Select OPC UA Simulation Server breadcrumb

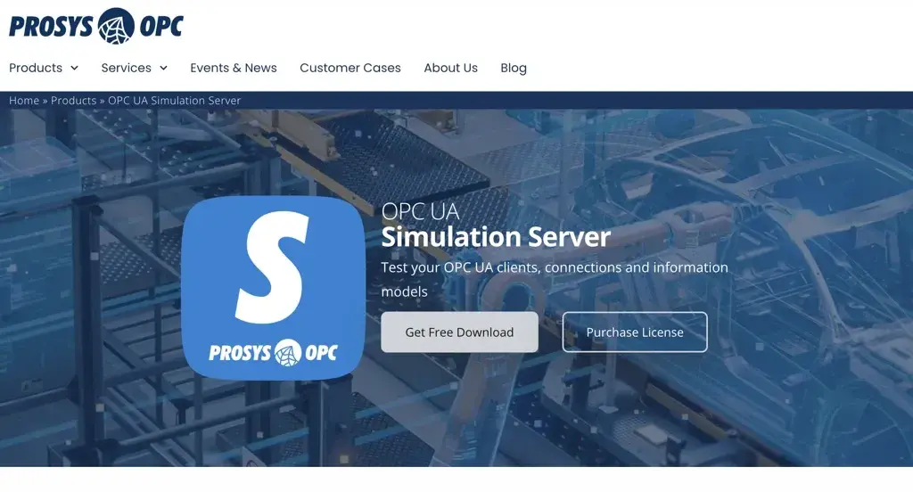(174, 100)
